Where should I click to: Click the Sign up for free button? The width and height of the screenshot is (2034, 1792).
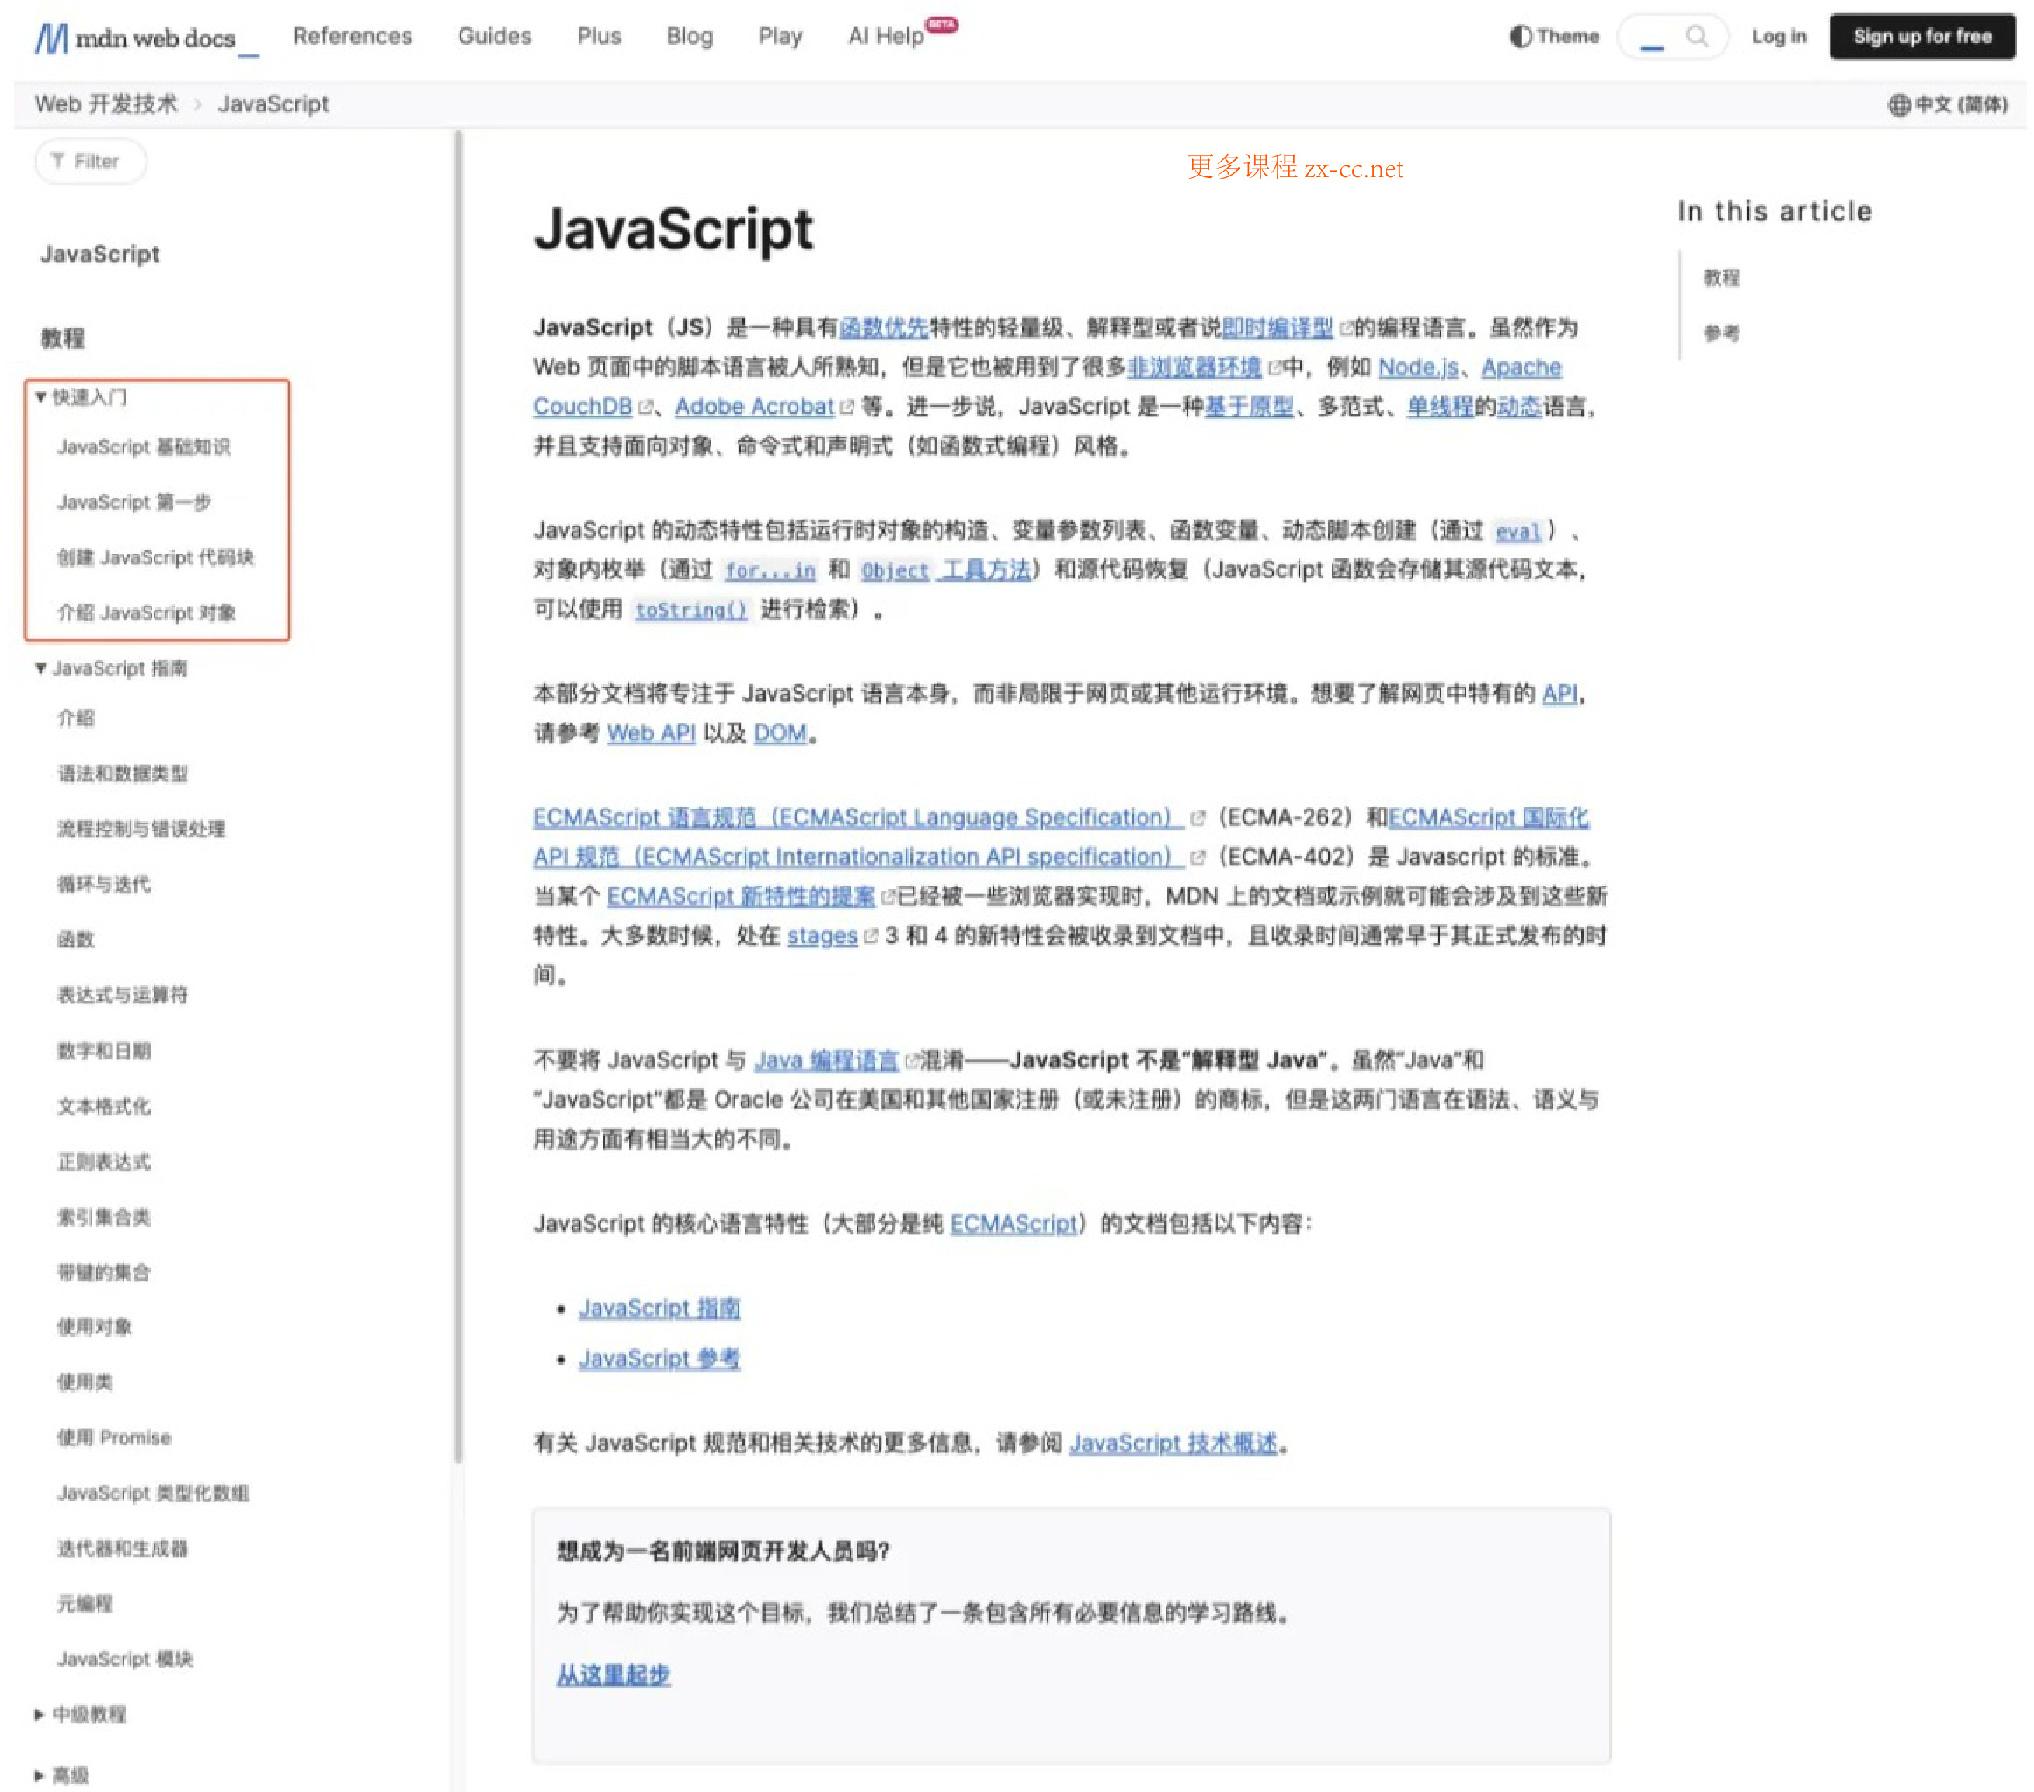coord(1921,37)
